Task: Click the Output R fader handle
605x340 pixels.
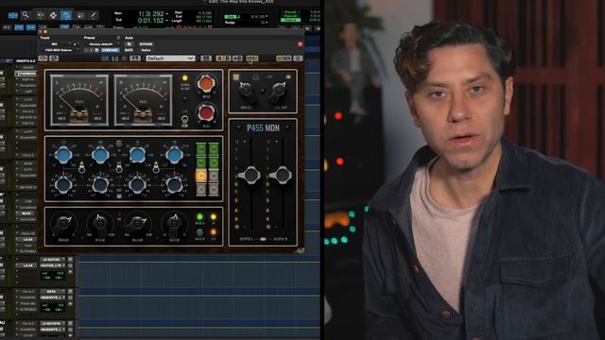Action: pyautogui.click(x=282, y=175)
